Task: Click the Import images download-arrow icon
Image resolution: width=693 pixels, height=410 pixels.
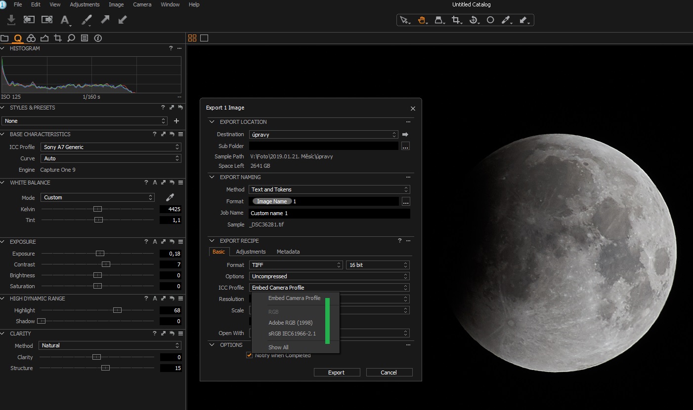Action: pyautogui.click(x=11, y=20)
